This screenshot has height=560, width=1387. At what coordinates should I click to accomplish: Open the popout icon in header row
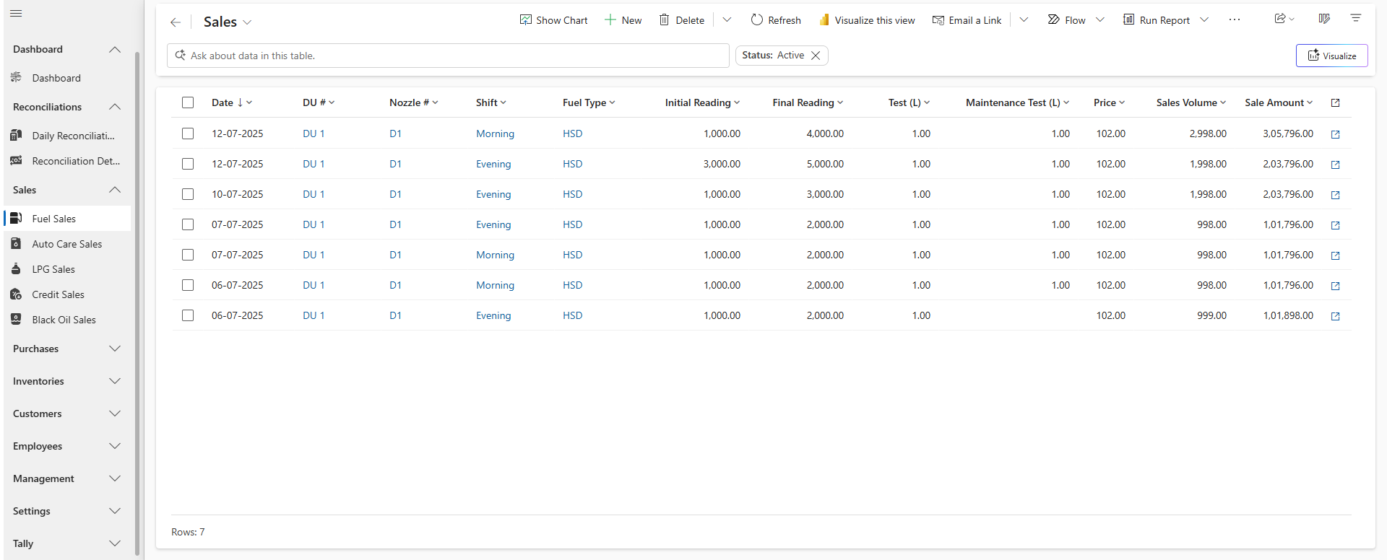[x=1335, y=103]
